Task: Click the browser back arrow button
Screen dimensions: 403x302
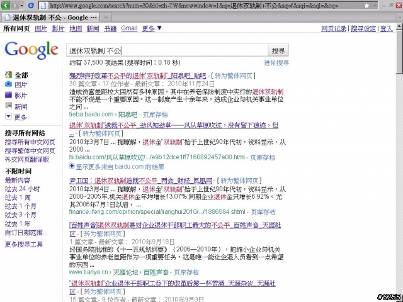Action: click(6, 5)
